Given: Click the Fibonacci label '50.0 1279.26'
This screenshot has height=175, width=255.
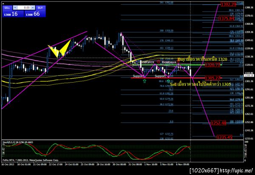Looking at the screenshot, I should click(167, 99).
